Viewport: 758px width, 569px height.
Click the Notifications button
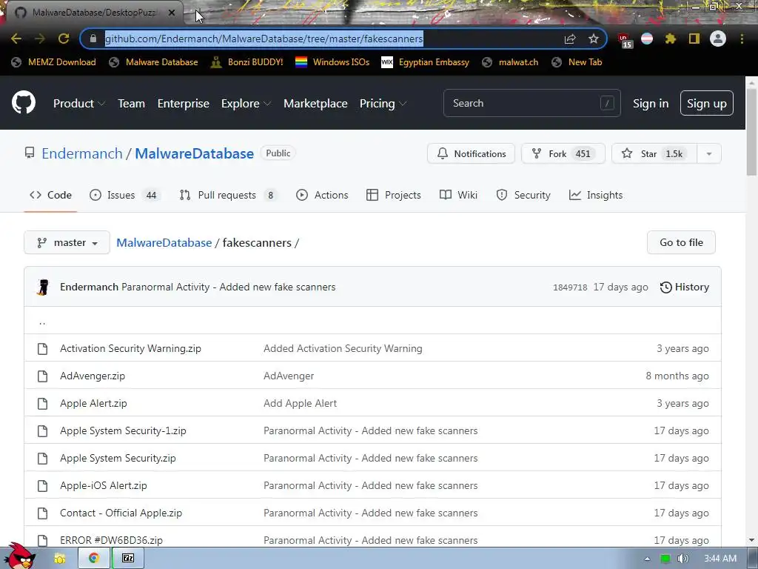472,154
